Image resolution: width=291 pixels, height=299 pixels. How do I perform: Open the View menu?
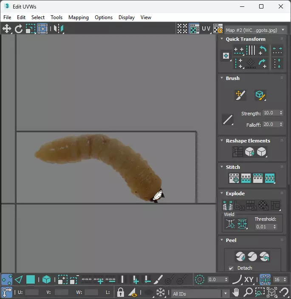(146, 17)
